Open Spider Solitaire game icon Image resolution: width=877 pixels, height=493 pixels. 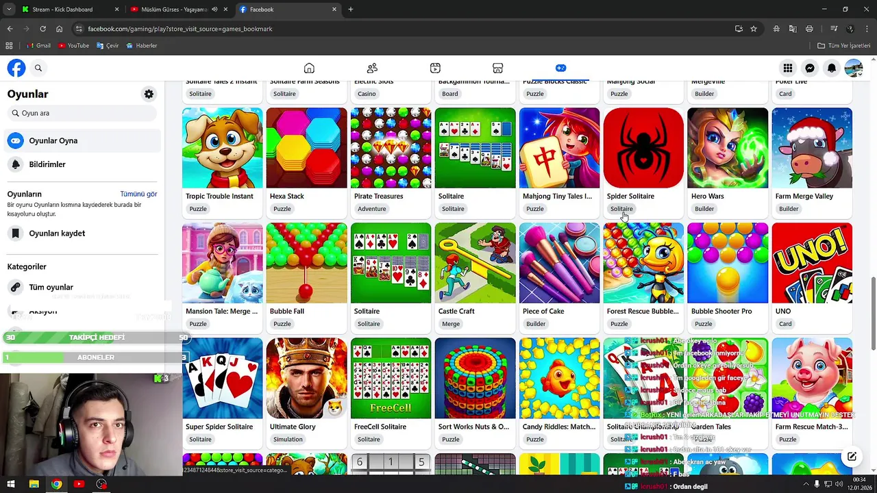click(643, 148)
